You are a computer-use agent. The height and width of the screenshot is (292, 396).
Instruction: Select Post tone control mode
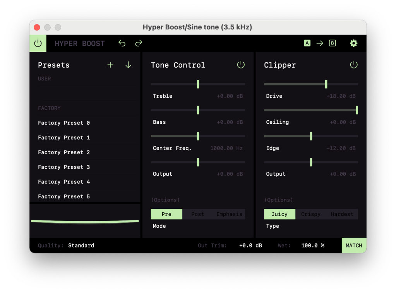tap(198, 214)
